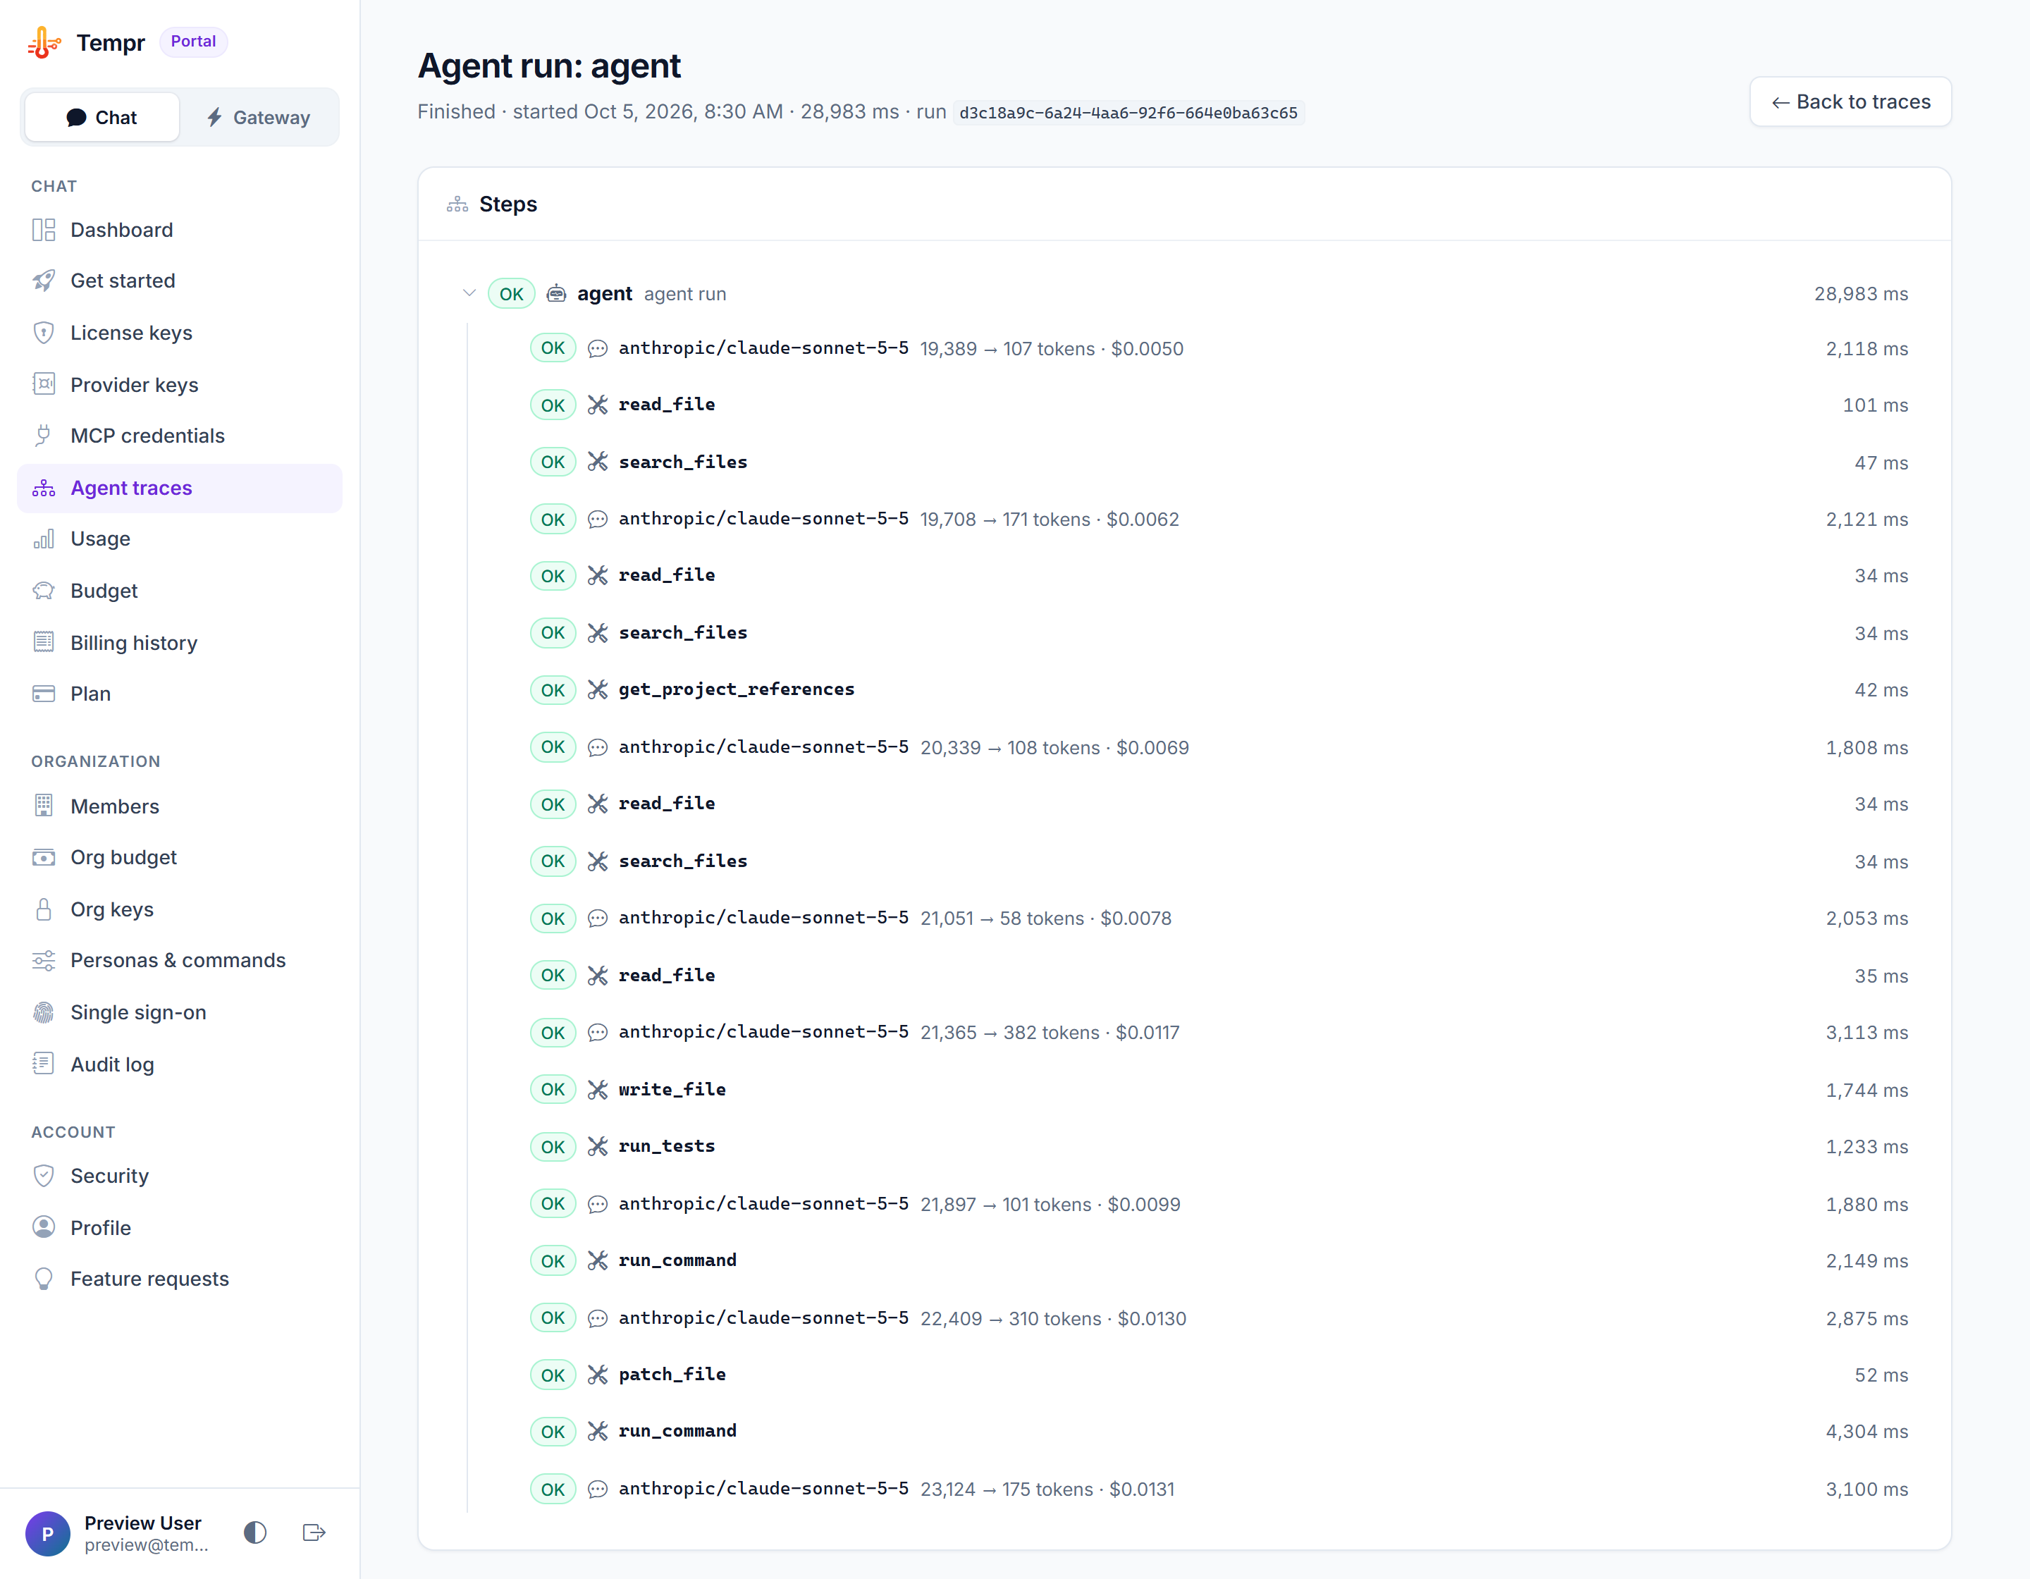Click the robot icon beside agent

(x=556, y=294)
